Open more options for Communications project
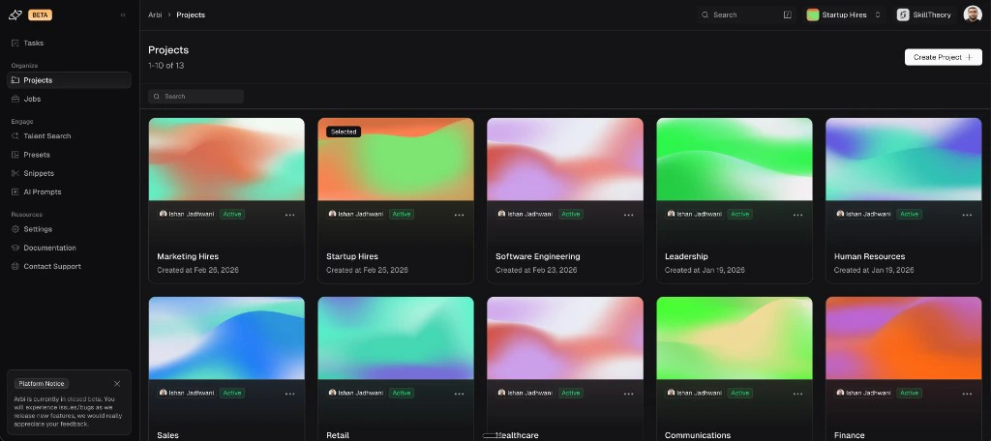 pyautogui.click(x=798, y=394)
